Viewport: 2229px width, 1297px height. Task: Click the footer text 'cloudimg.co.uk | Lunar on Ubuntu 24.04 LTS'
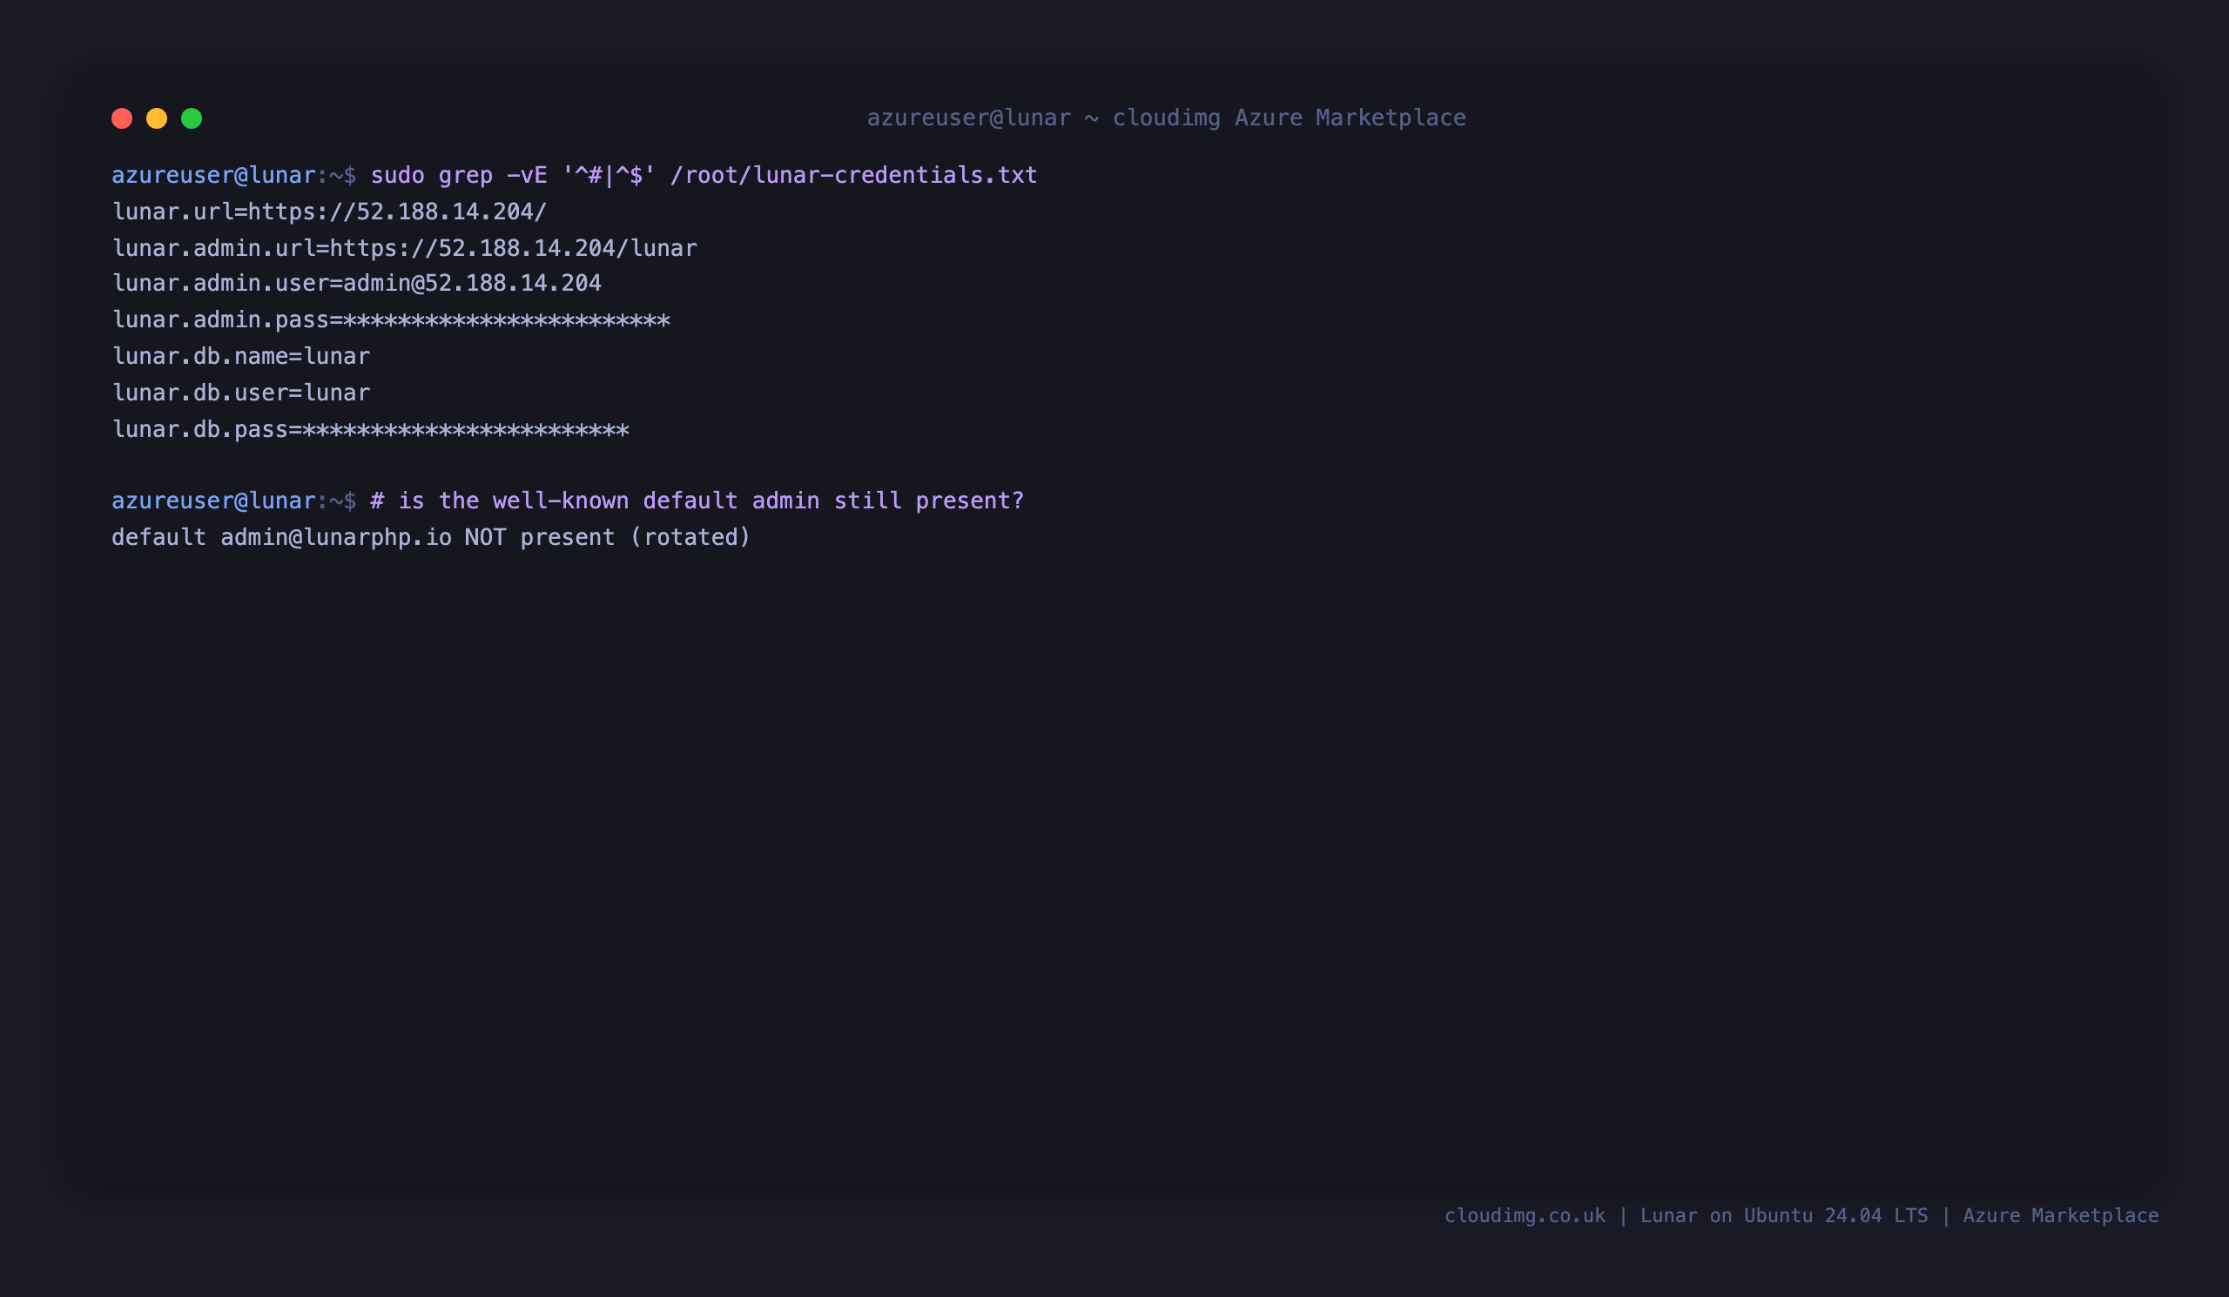pyautogui.click(x=1686, y=1216)
